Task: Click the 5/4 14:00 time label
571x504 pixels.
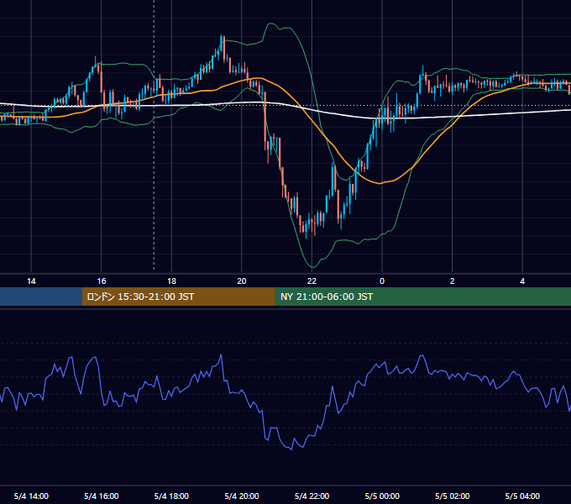Action: pyautogui.click(x=31, y=496)
